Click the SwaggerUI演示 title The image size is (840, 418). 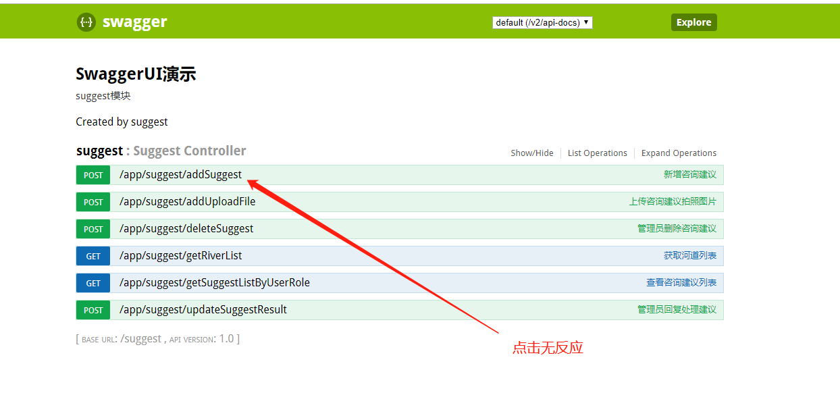pyautogui.click(x=136, y=74)
